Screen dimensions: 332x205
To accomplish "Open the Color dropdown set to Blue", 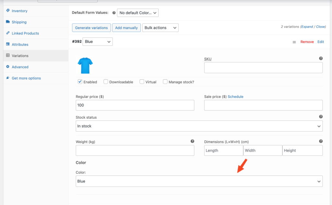I will pyautogui.click(x=199, y=181).
